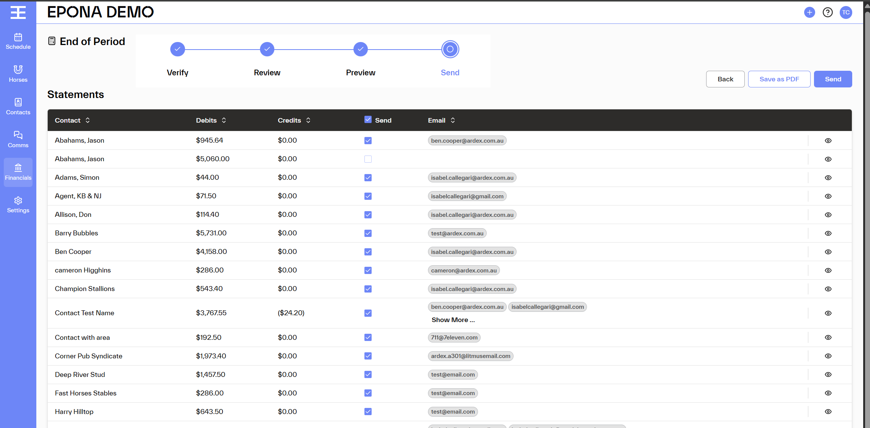The height and width of the screenshot is (428, 870).
Task: Go to the Verify step
Action: tap(177, 50)
